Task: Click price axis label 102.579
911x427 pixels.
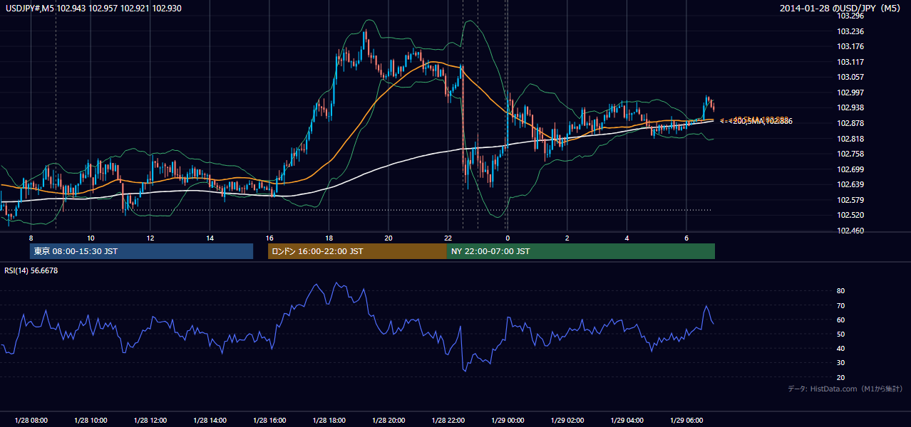Action: click(850, 200)
